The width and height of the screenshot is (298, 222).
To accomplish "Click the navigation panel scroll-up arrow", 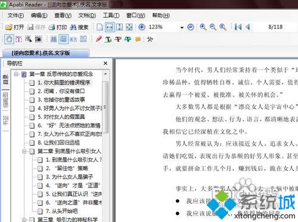I will tap(105, 74).
